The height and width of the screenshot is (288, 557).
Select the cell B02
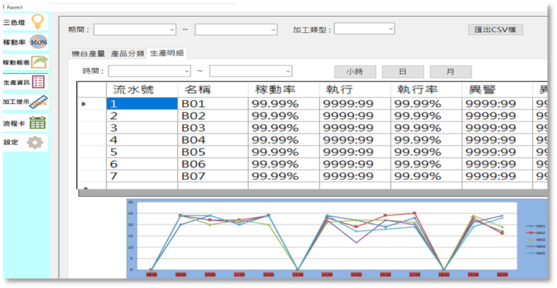pos(213,115)
